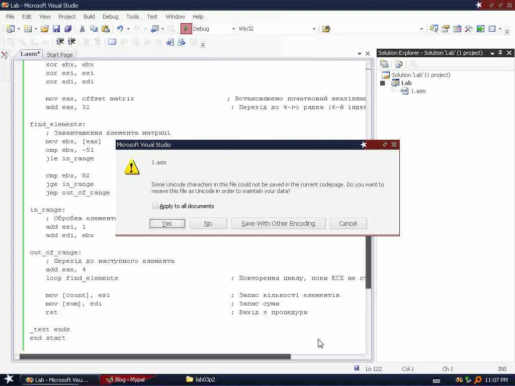The image size is (515, 386).
Task: Click Solution Explorer Show All Files icon
Action: [x=399, y=64]
